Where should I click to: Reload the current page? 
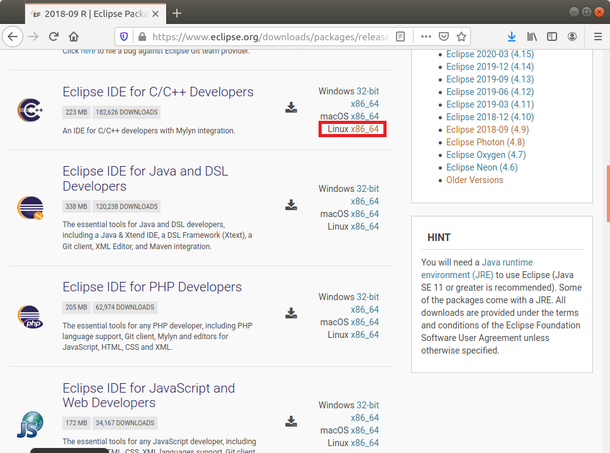(54, 36)
